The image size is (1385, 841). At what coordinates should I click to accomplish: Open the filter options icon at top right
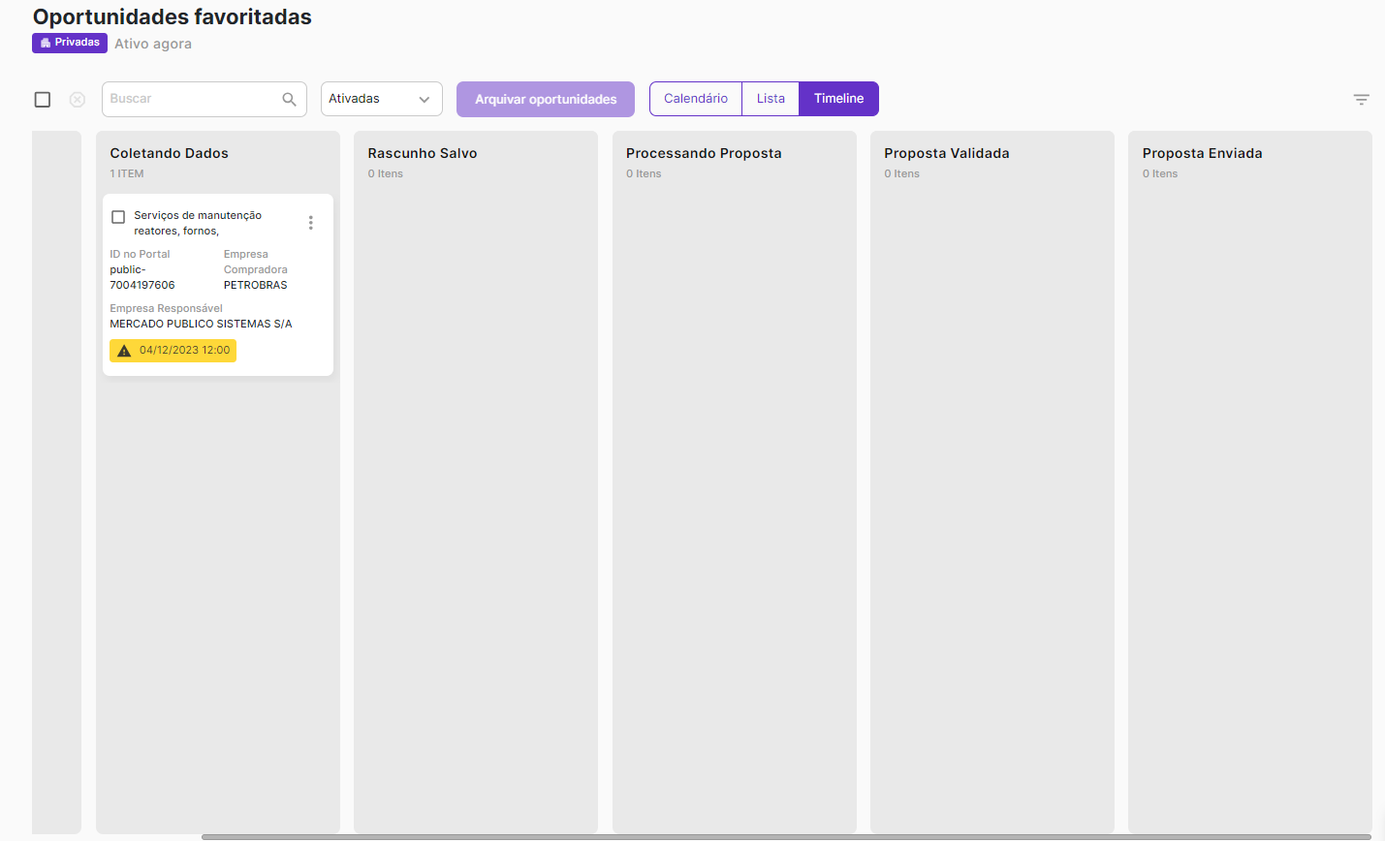1361,100
